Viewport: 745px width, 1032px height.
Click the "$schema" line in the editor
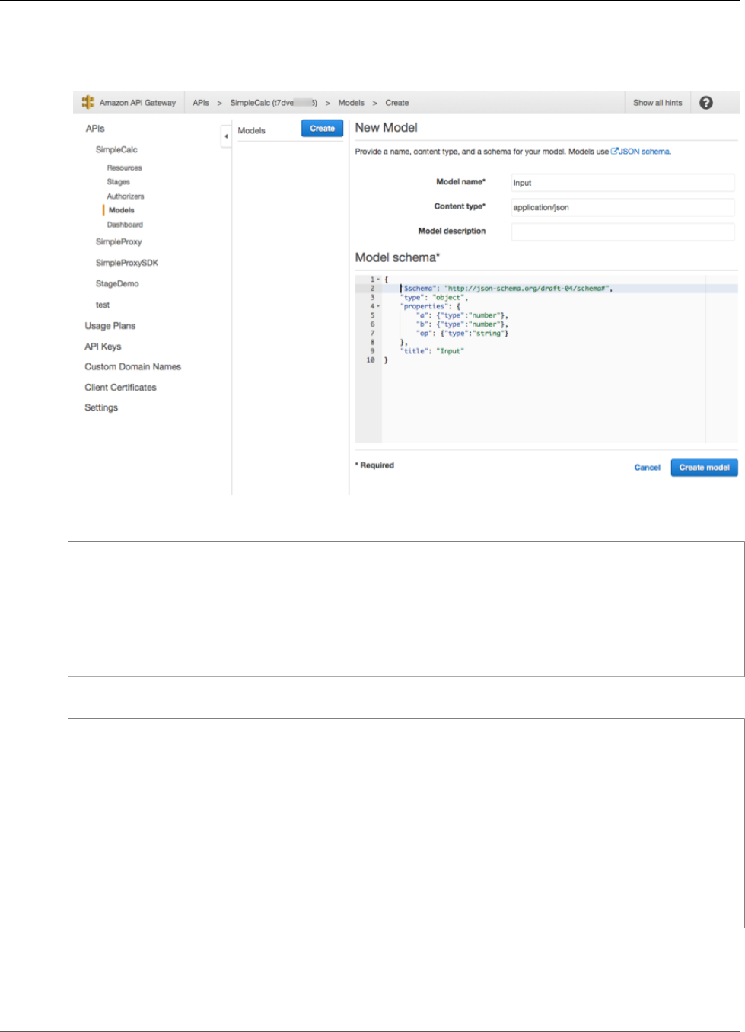pyautogui.click(x=506, y=289)
